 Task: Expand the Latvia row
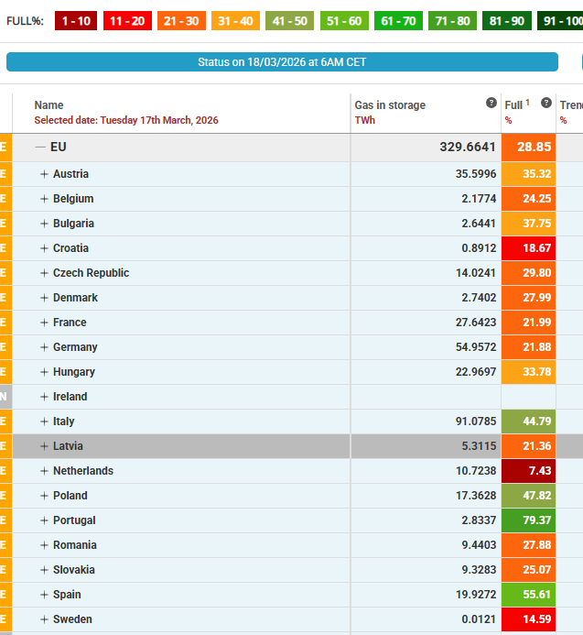44,446
